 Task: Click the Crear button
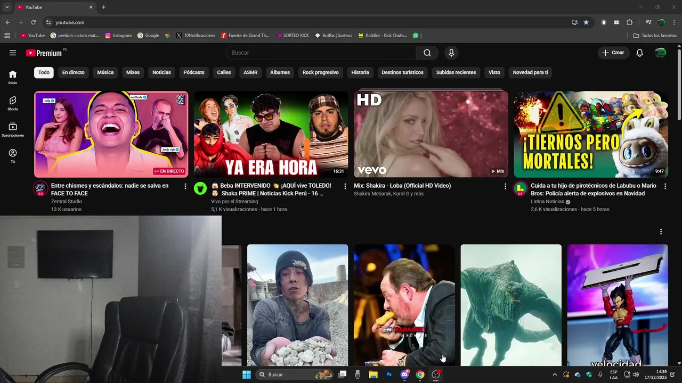coord(613,53)
